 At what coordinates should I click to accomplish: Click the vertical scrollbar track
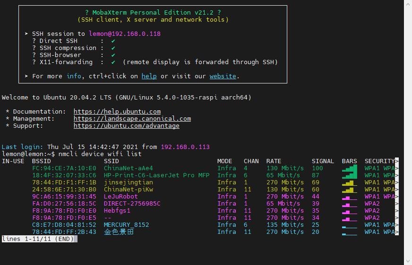408,132
